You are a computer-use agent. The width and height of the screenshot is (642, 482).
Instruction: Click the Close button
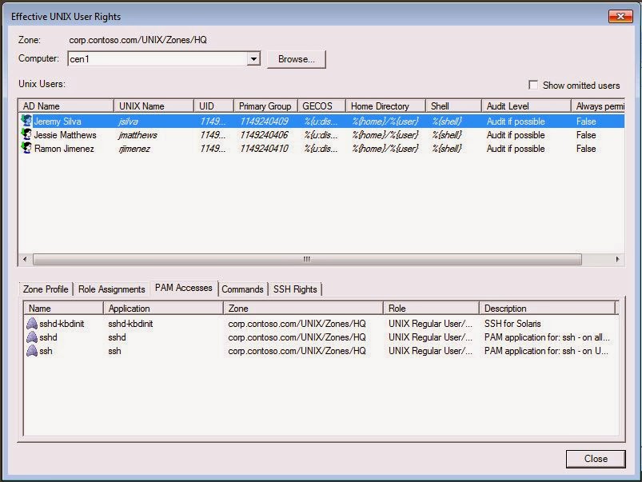tap(595, 459)
